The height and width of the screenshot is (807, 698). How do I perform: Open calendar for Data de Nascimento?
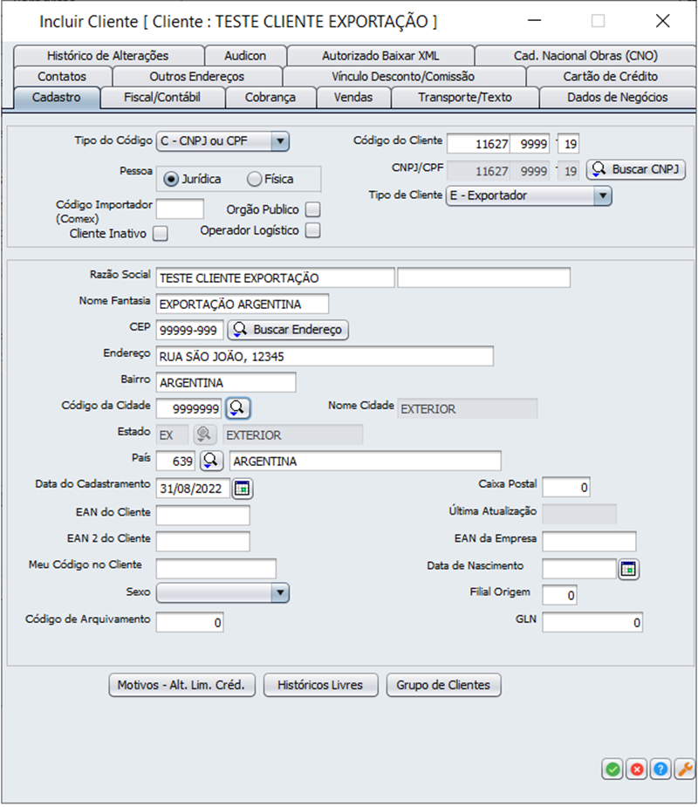click(x=628, y=570)
